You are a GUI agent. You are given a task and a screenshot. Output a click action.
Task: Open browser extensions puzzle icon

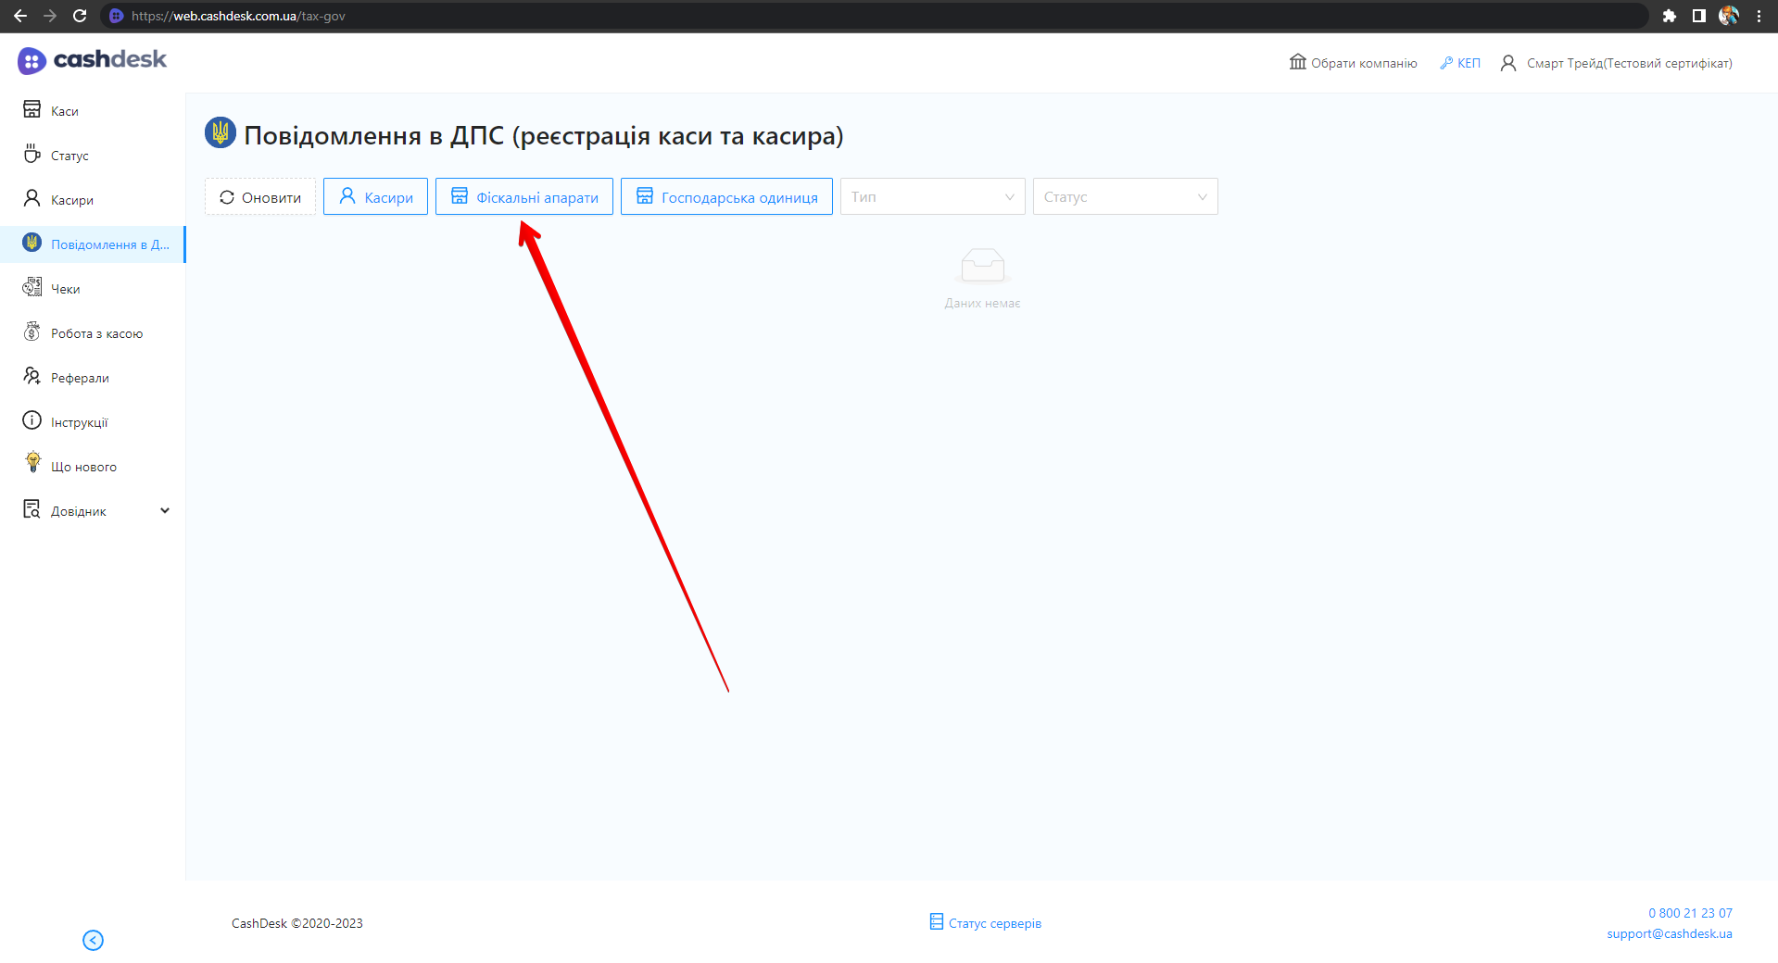pyautogui.click(x=1669, y=16)
